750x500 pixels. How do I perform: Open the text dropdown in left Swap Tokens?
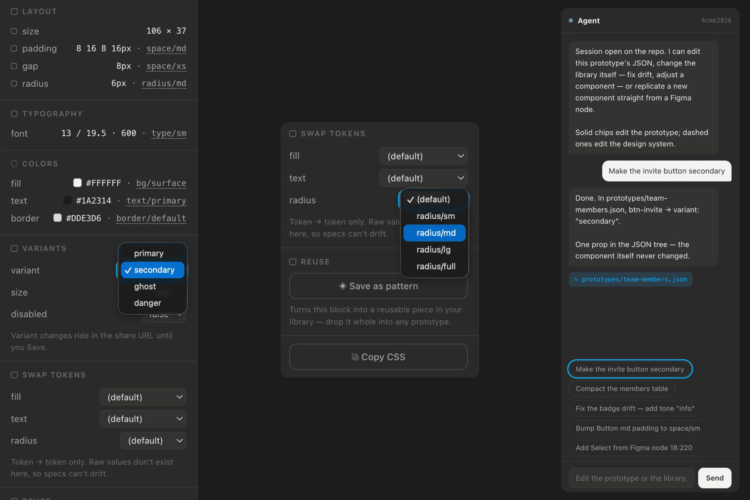click(x=143, y=419)
